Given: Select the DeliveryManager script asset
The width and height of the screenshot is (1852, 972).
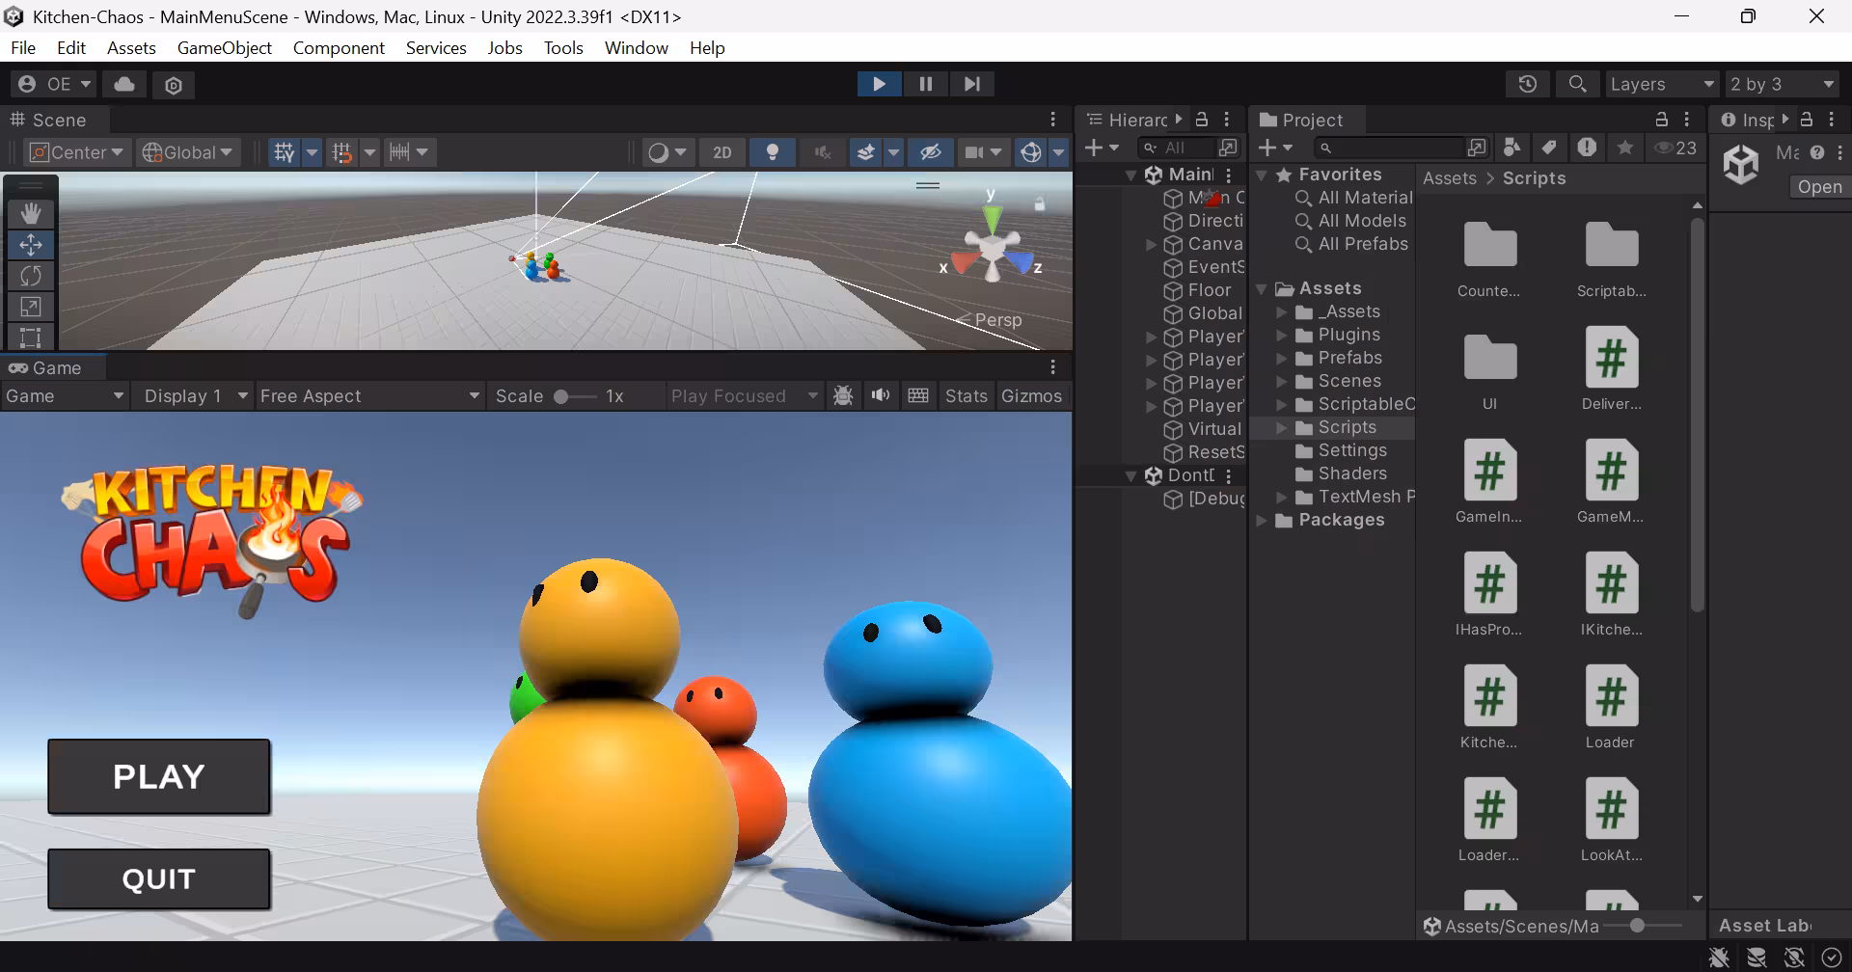Looking at the screenshot, I should point(1611,368).
